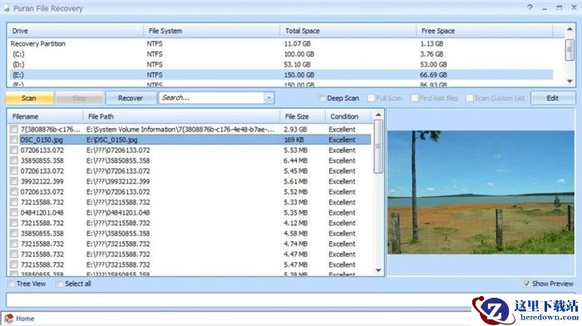Viewport: 582px width, 326px height.
Task: Select the row with size 5.61 MB
Action: pyautogui.click(x=190, y=181)
